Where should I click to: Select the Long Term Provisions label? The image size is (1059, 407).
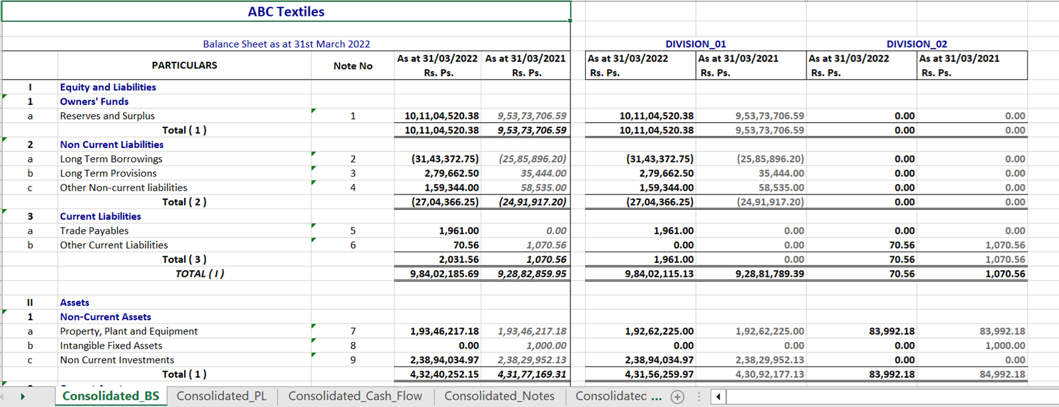108,173
